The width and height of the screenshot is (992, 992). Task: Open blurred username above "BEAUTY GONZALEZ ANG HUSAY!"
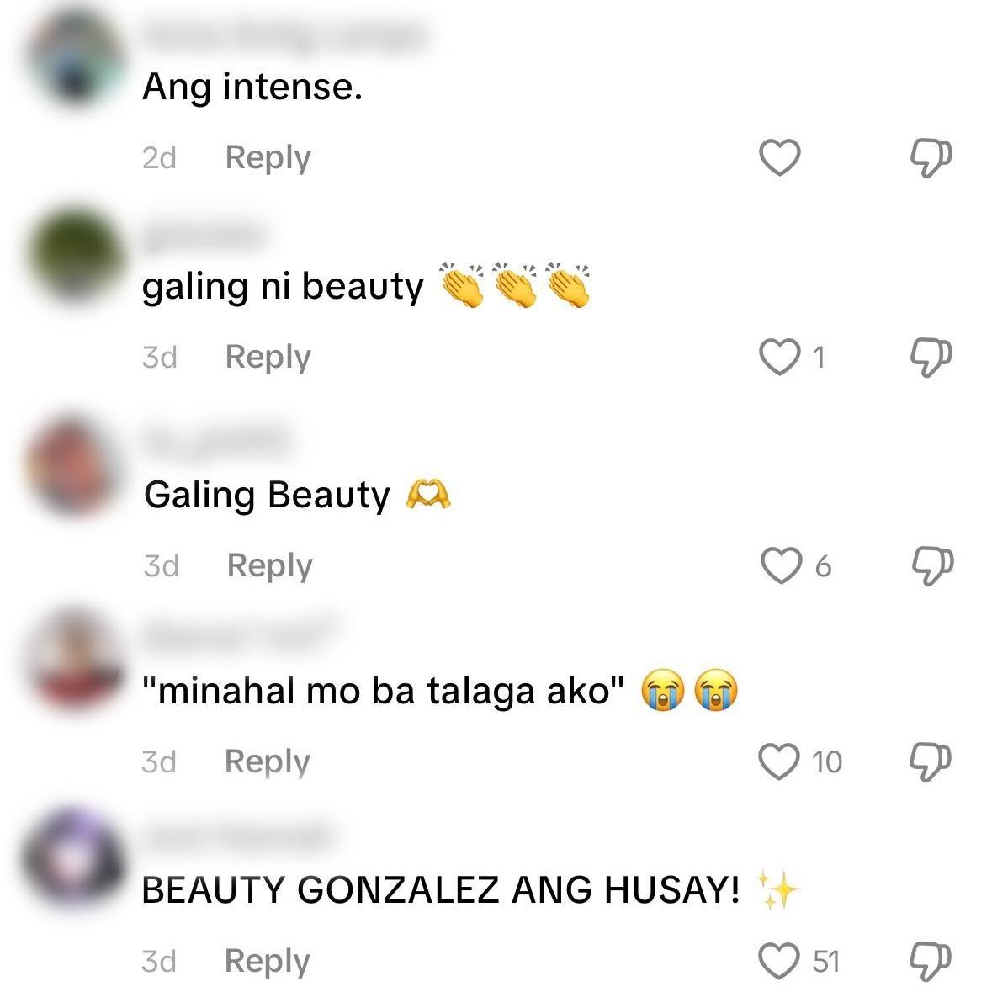[237, 838]
